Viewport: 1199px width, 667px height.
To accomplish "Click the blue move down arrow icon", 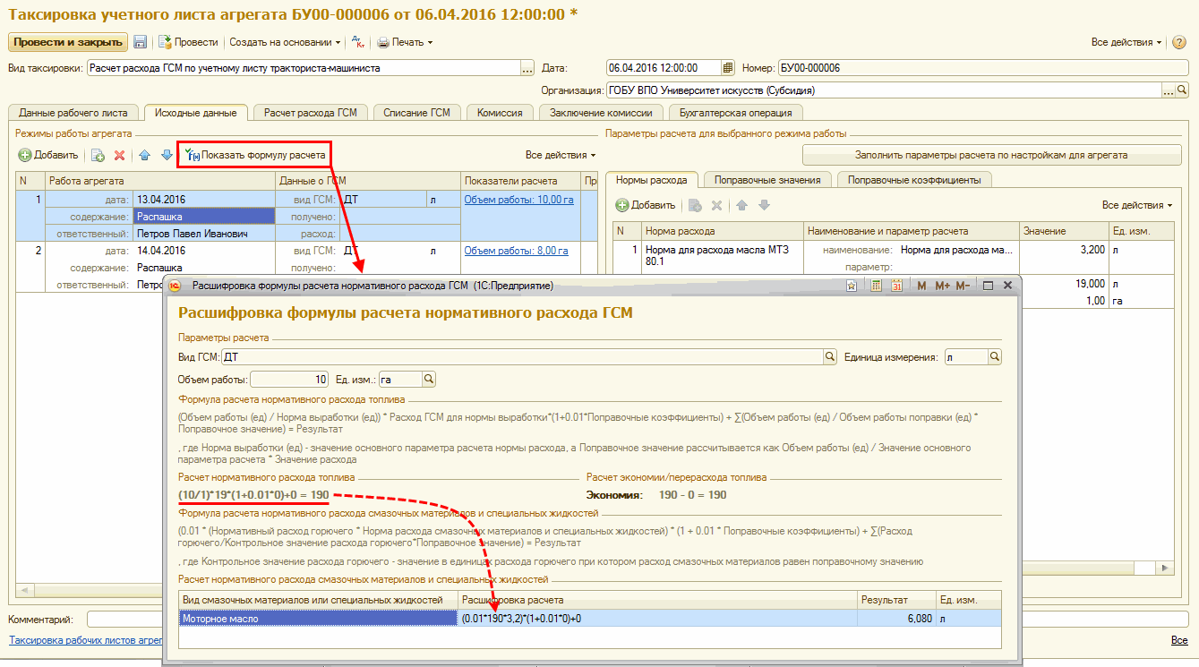I will pyautogui.click(x=167, y=155).
